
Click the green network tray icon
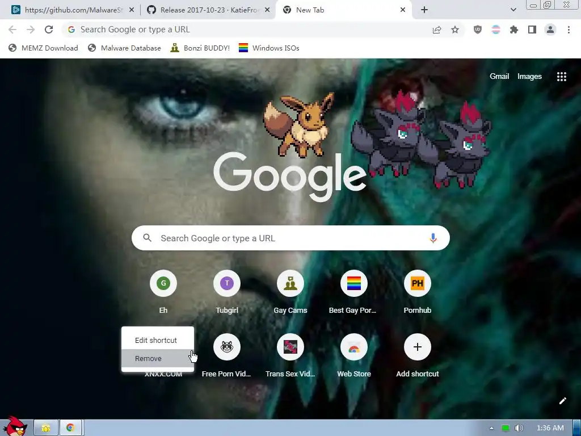pos(506,428)
